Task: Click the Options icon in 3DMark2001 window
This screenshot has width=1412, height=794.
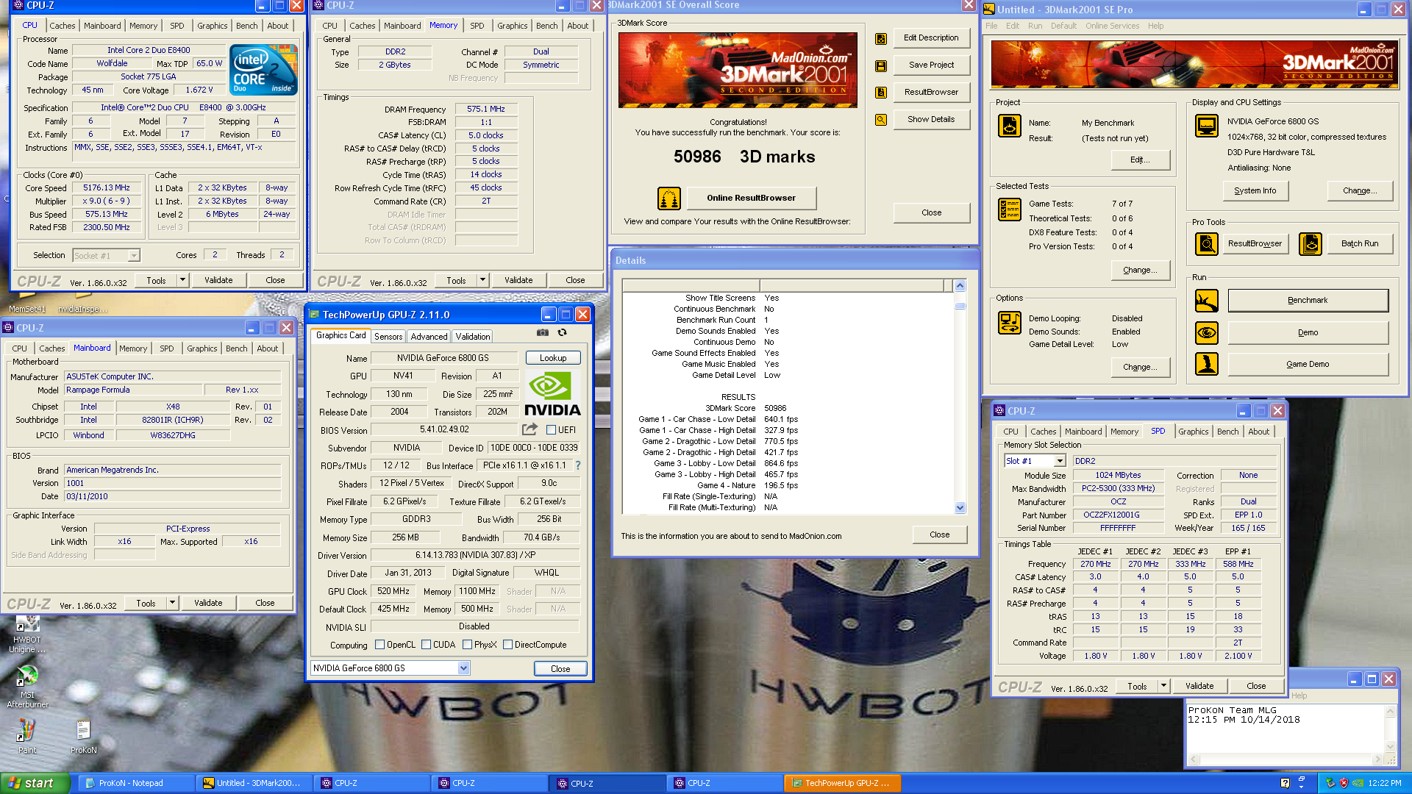Action: [1009, 322]
